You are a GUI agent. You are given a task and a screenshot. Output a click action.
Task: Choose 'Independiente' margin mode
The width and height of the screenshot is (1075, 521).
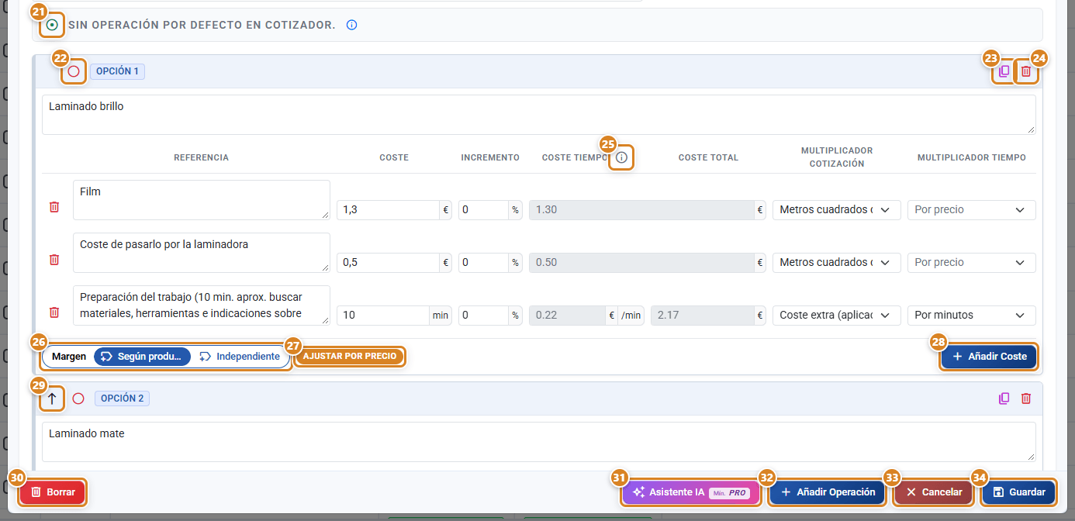tap(240, 357)
